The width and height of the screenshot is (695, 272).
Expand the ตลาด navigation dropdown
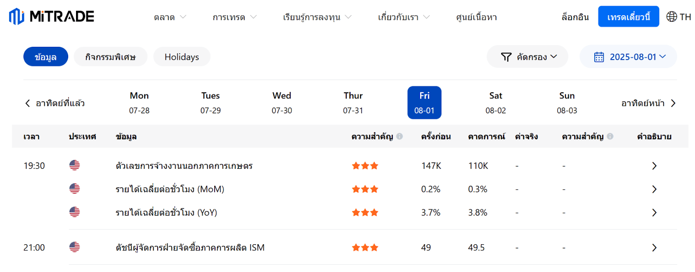click(x=170, y=17)
